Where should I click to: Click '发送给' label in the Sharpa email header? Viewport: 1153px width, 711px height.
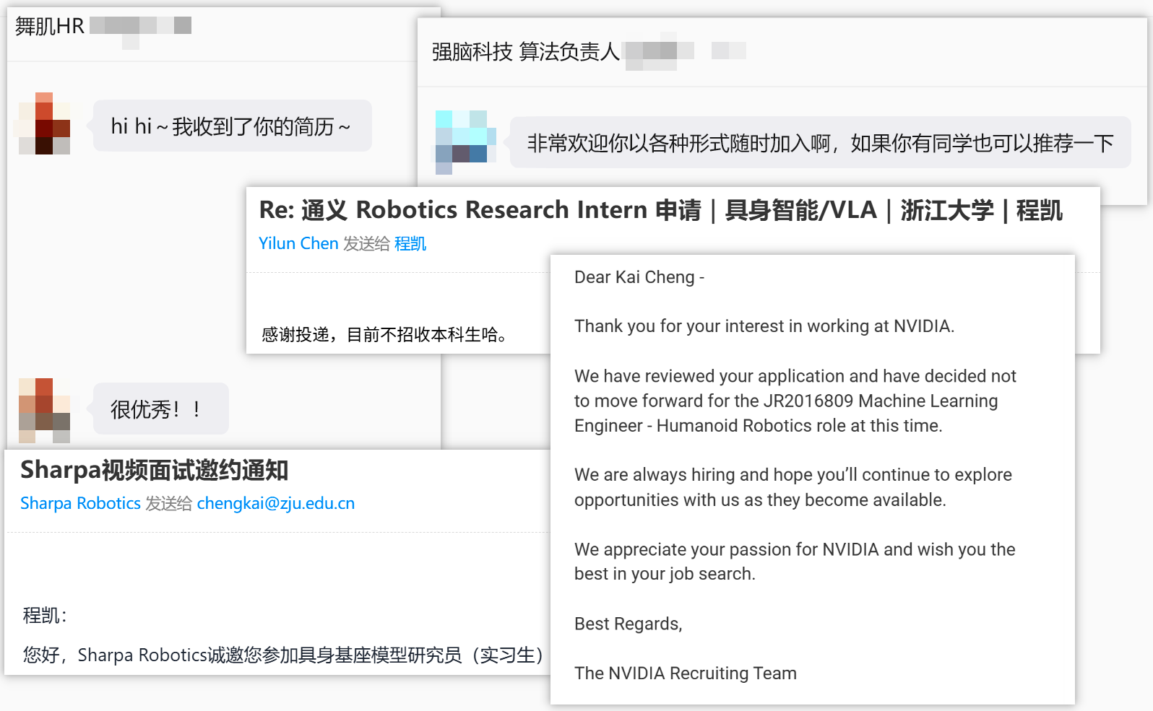point(169,503)
